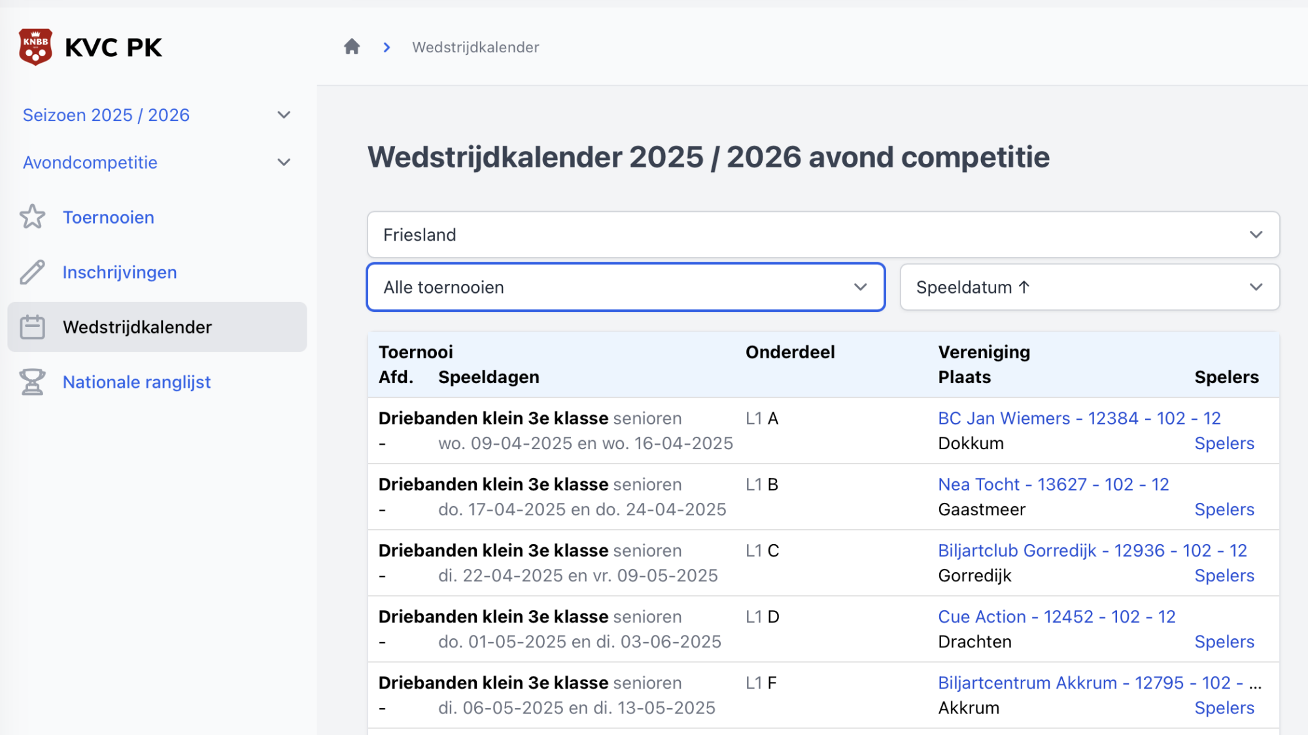Open the Speeldatum sort dropdown
Screen dimensions: 1308x735
point(1089,287)
